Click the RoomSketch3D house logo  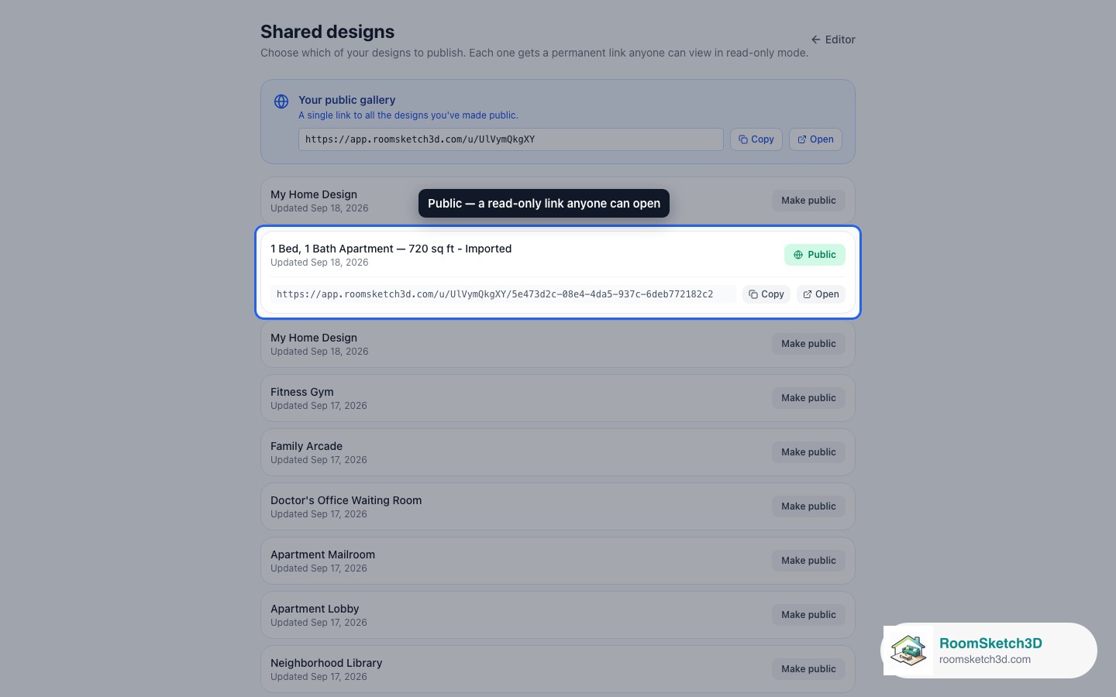908,651
